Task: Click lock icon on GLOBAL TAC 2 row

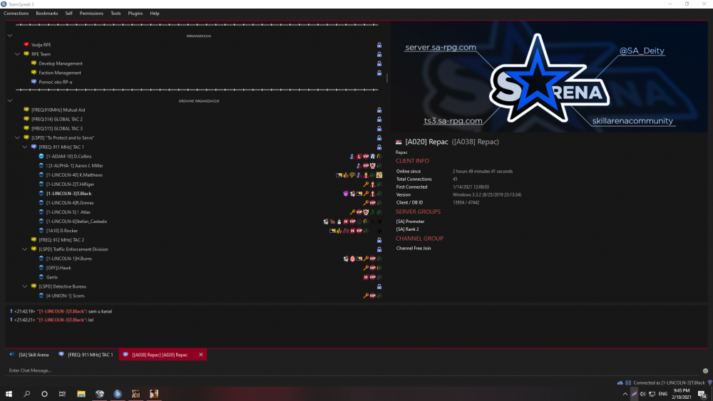Action: click(379, 119)
